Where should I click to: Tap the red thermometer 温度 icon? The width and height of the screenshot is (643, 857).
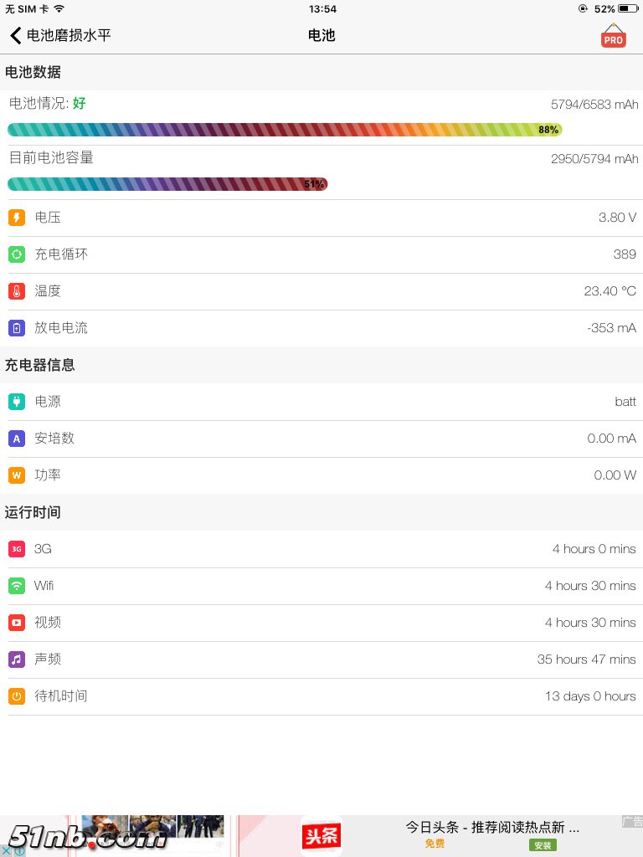point(17,291)
